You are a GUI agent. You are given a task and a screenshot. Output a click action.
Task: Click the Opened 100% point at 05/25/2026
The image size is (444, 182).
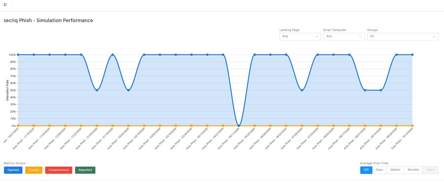coord(255,55)
